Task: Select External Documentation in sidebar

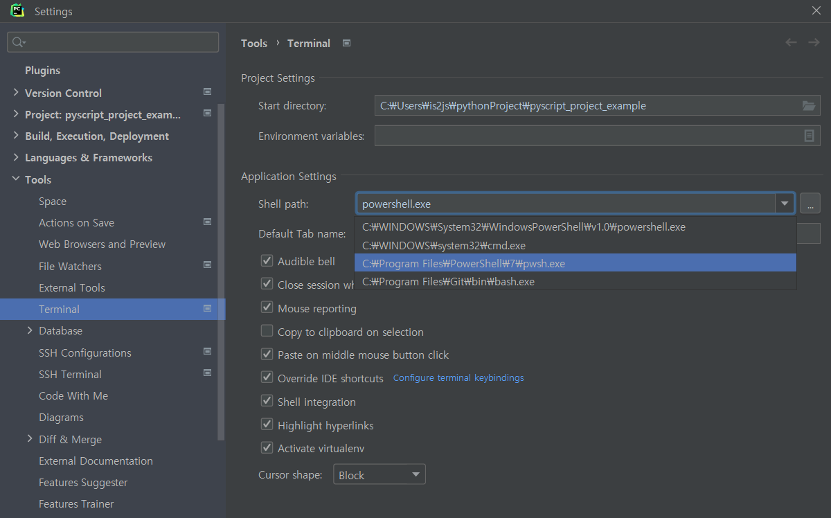Action: click(x=96, y=461)
